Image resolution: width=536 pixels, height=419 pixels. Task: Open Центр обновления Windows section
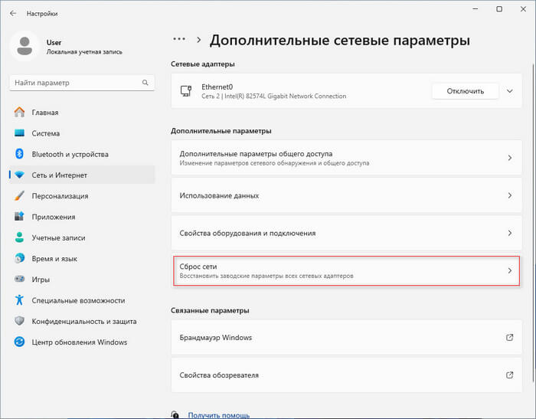pyautogui.click(x=82, y=342)
